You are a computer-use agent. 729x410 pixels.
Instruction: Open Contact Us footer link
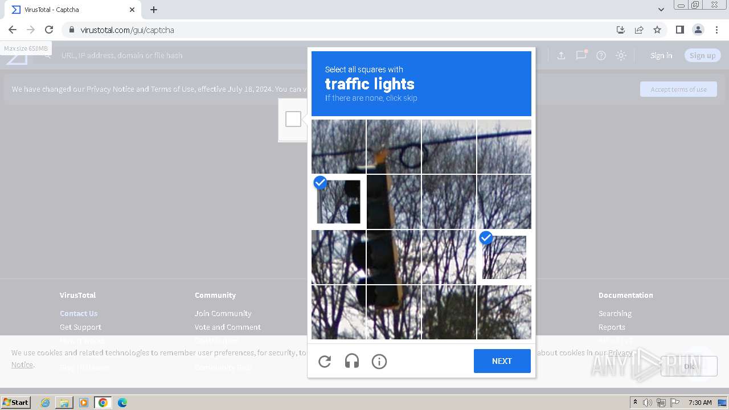pyautogui.click(x=79, y=313)
